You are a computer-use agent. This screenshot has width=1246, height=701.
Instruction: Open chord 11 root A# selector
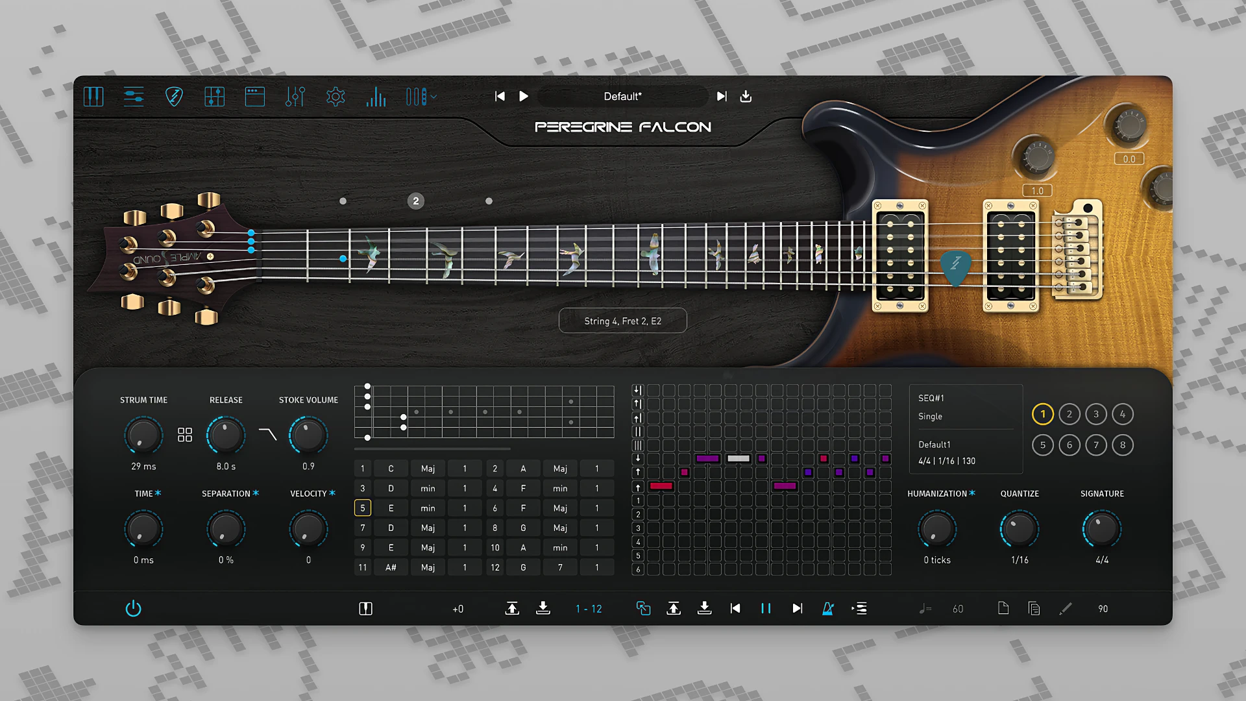tap(391, 567)
